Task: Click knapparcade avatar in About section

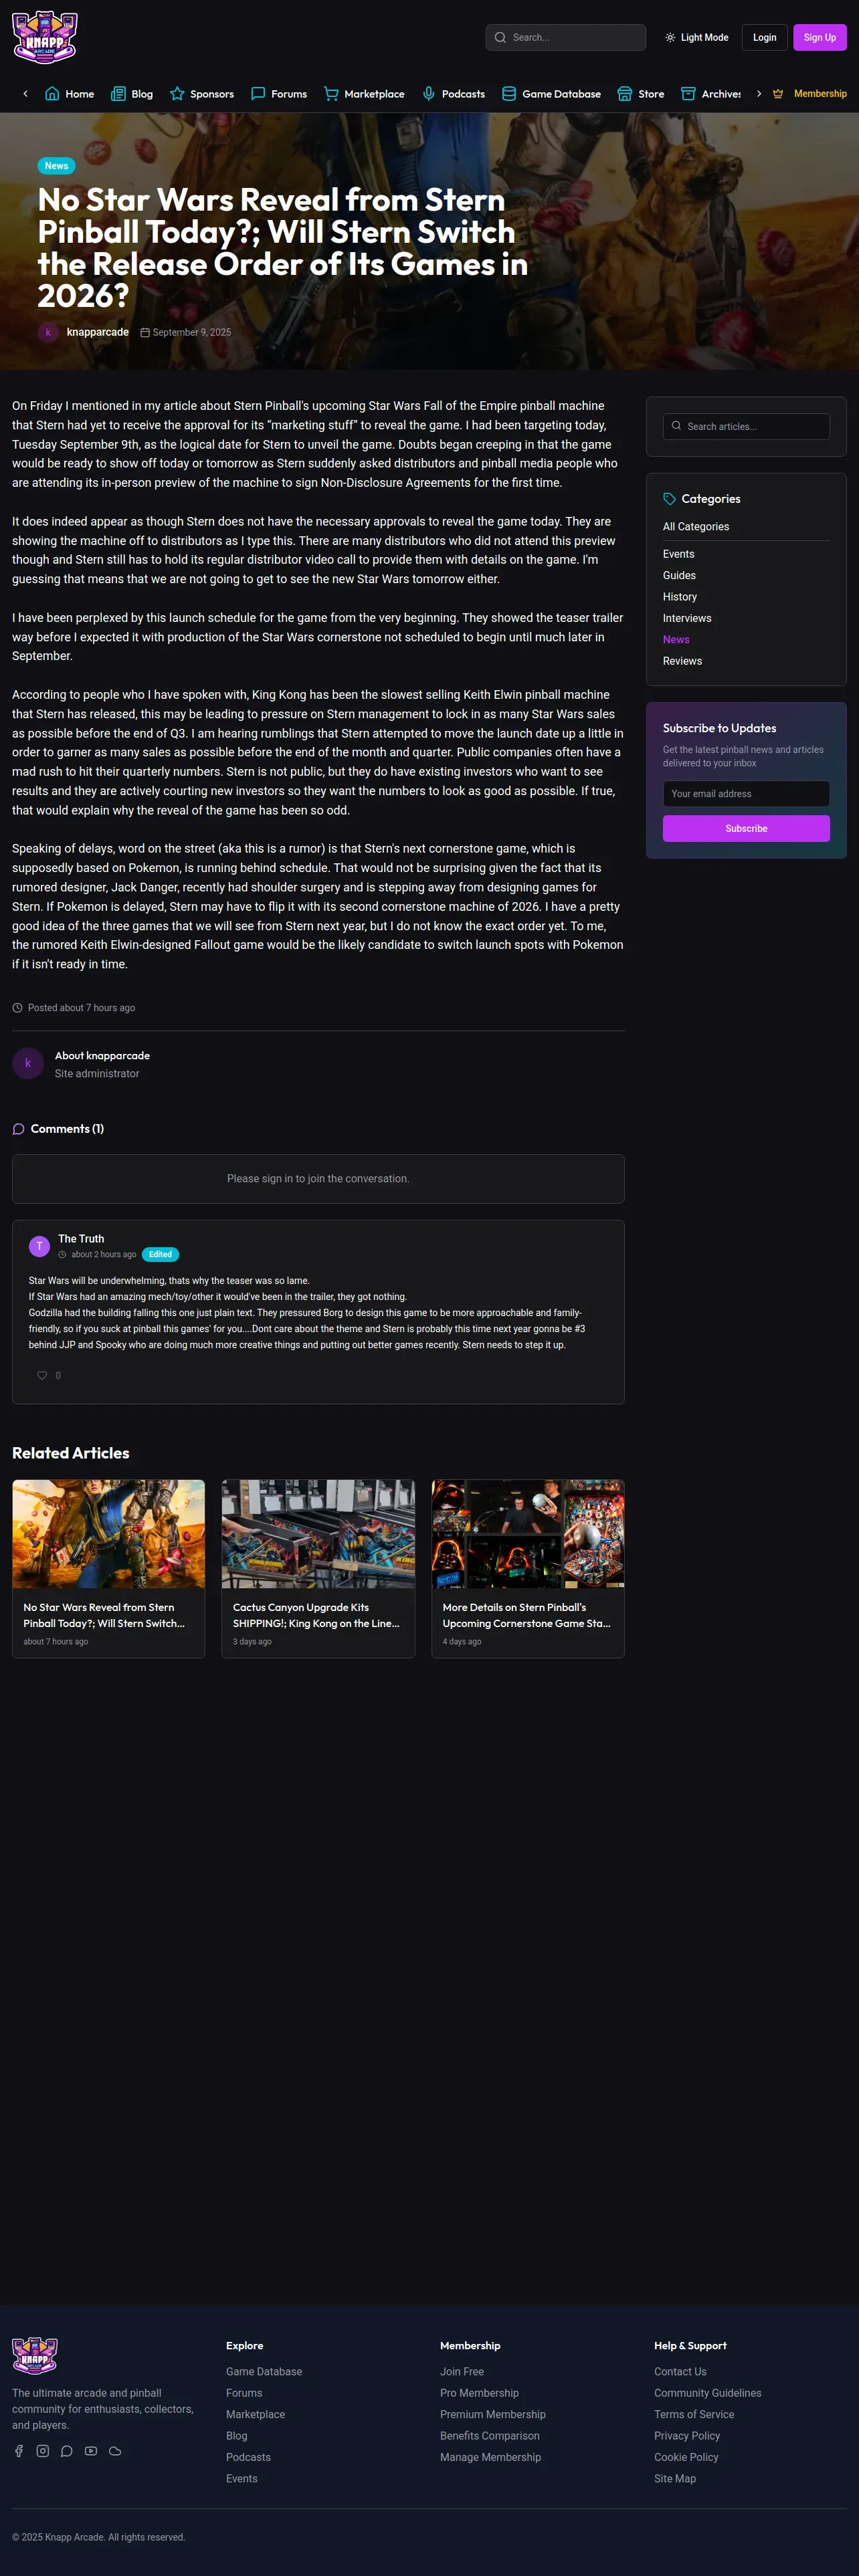Action: pos(28,1063)
